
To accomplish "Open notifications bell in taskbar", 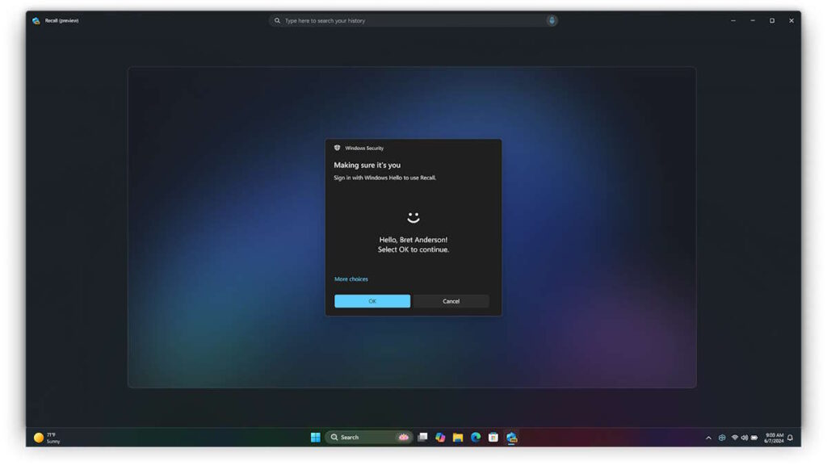I will coord(790,438).
